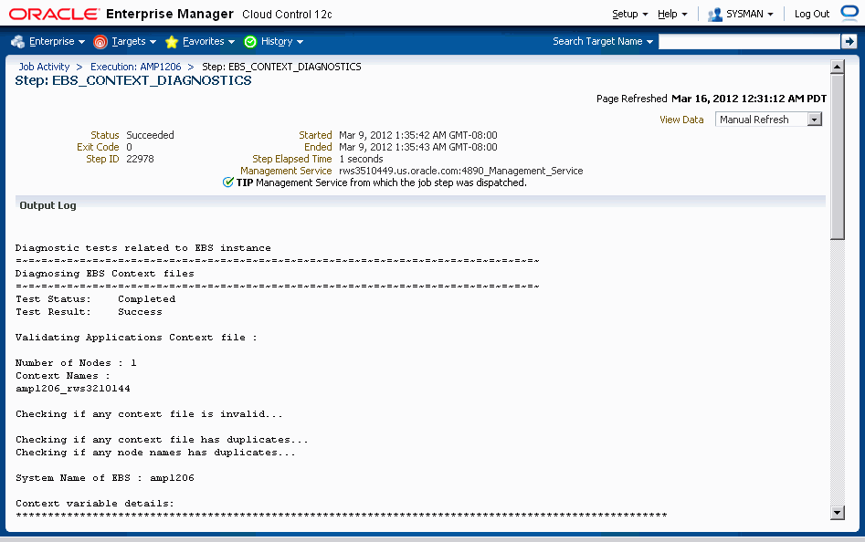Click the View Data label
The height and width of the screenshot is (542, 865).
(681, 120)
